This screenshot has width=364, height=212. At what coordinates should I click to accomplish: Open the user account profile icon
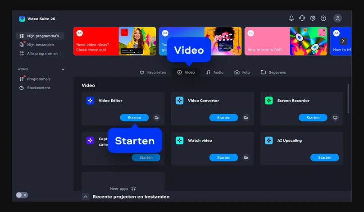click(337, 18)
